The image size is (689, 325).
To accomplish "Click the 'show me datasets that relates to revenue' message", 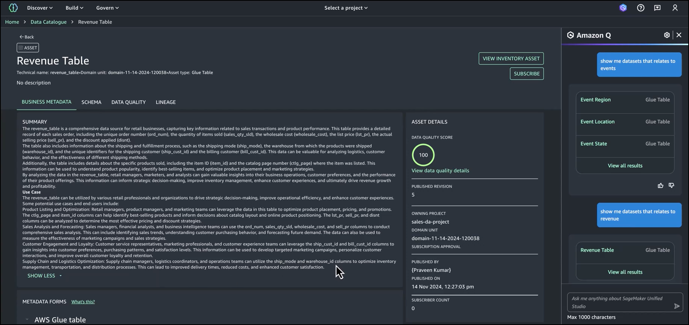I will click(x=639, y=215).
